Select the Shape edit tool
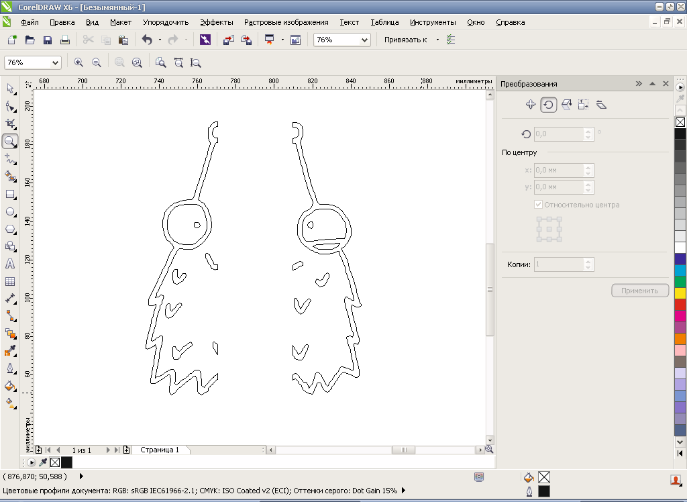This screenshot has width=687, height=502. tap(10, 107)
